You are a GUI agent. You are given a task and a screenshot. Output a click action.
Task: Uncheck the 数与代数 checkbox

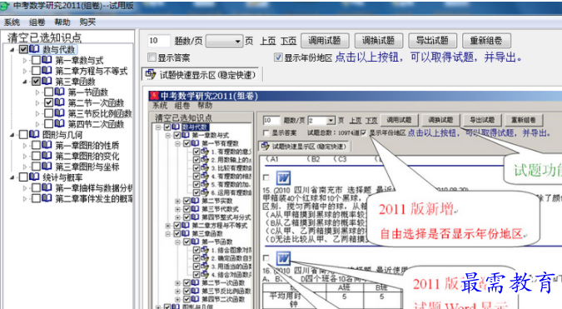click(23, 49)
